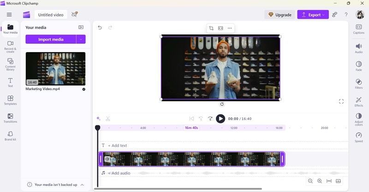Click the rotate handle below preview
Viewport: 369px width, 192px height.
(222, 104)
